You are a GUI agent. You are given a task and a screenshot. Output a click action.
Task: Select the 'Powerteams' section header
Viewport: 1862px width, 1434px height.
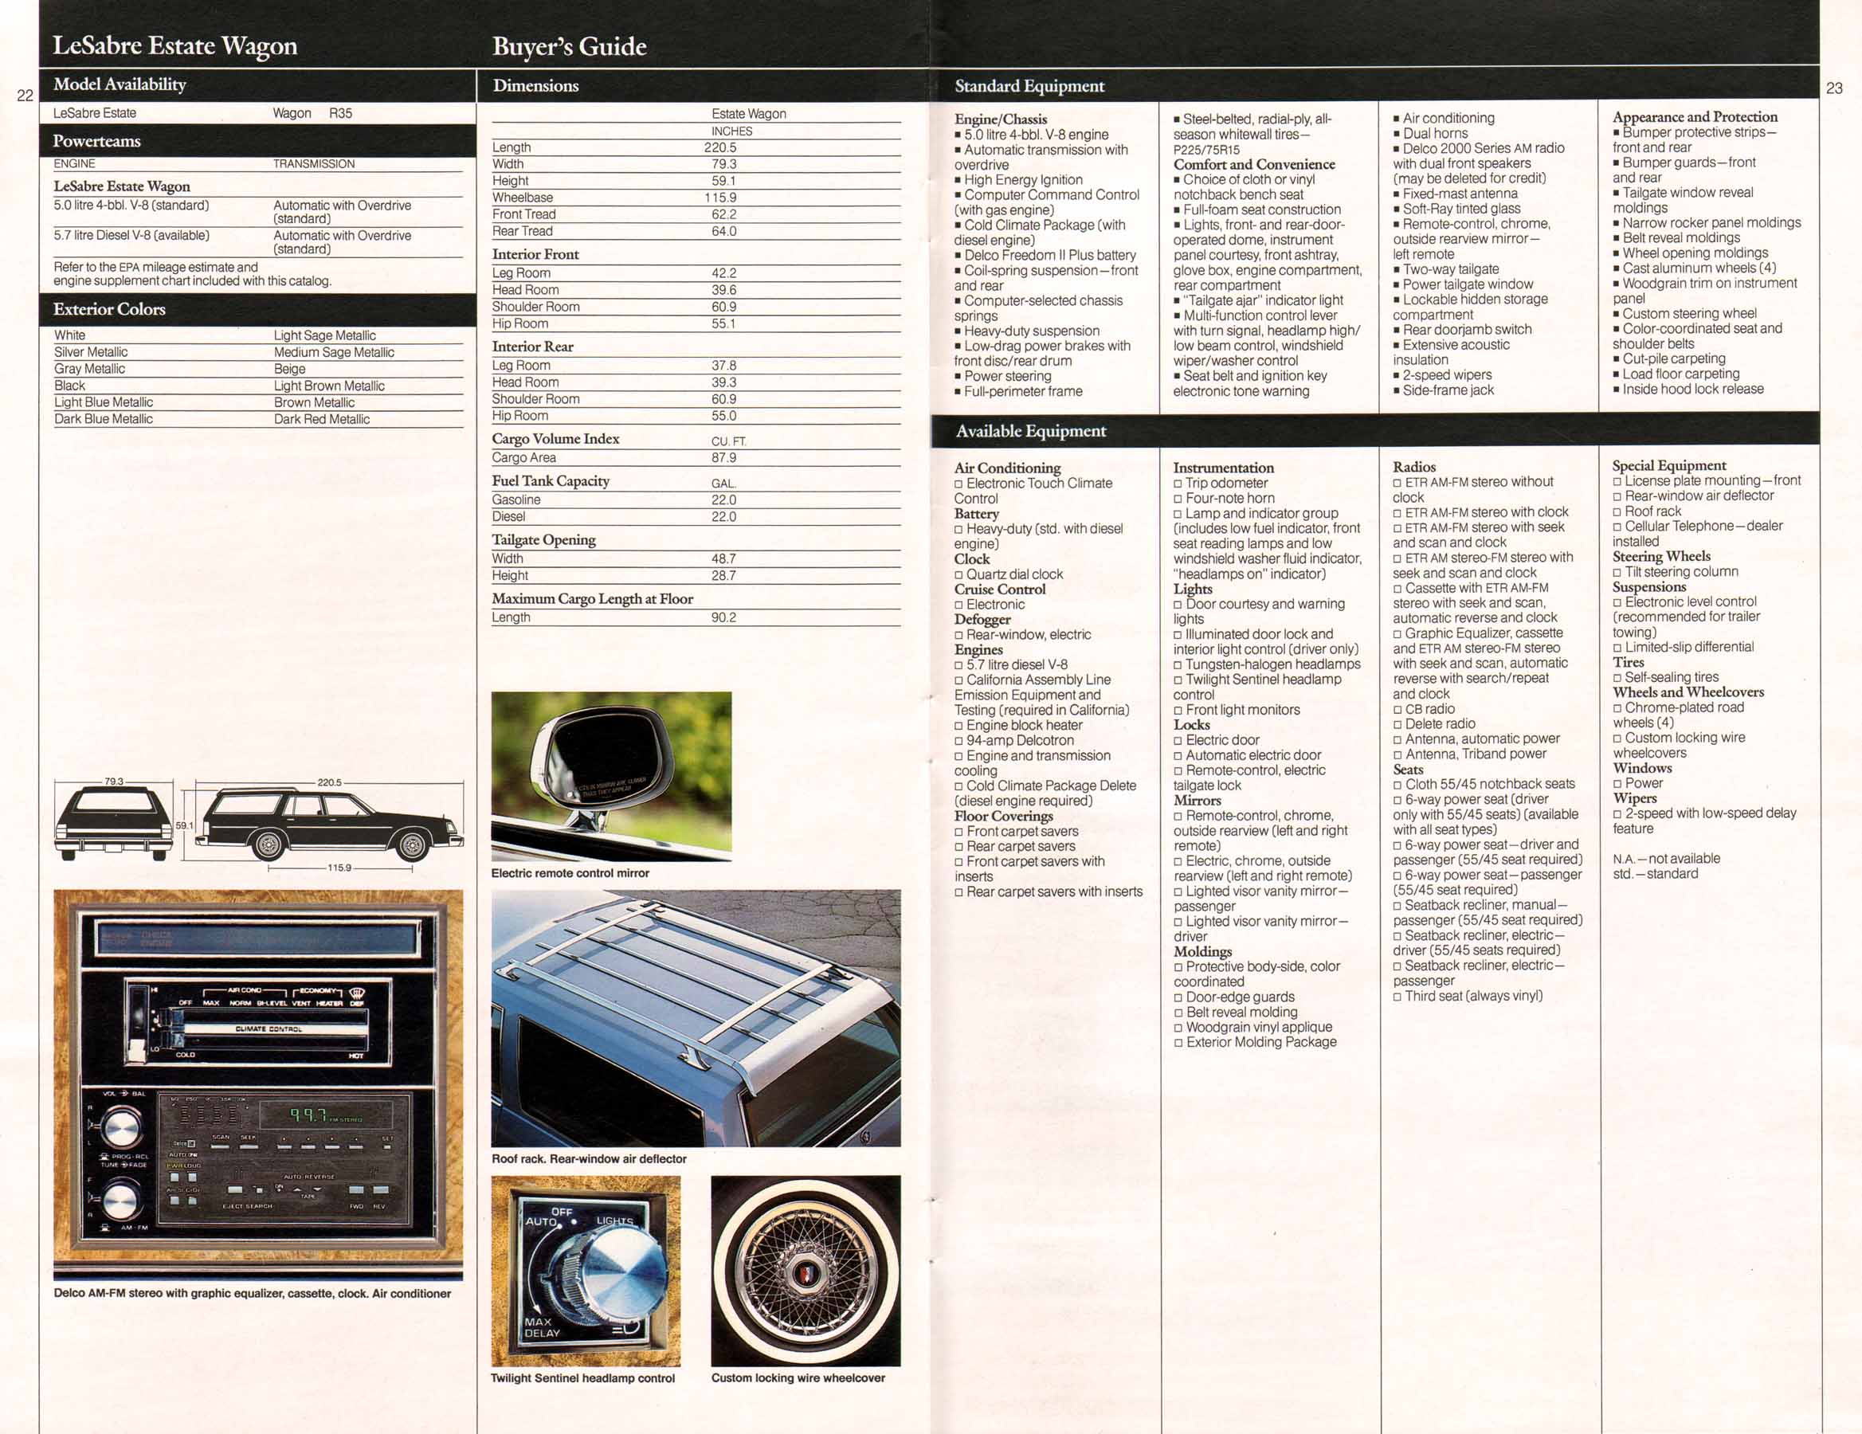[x=96, y=141]
